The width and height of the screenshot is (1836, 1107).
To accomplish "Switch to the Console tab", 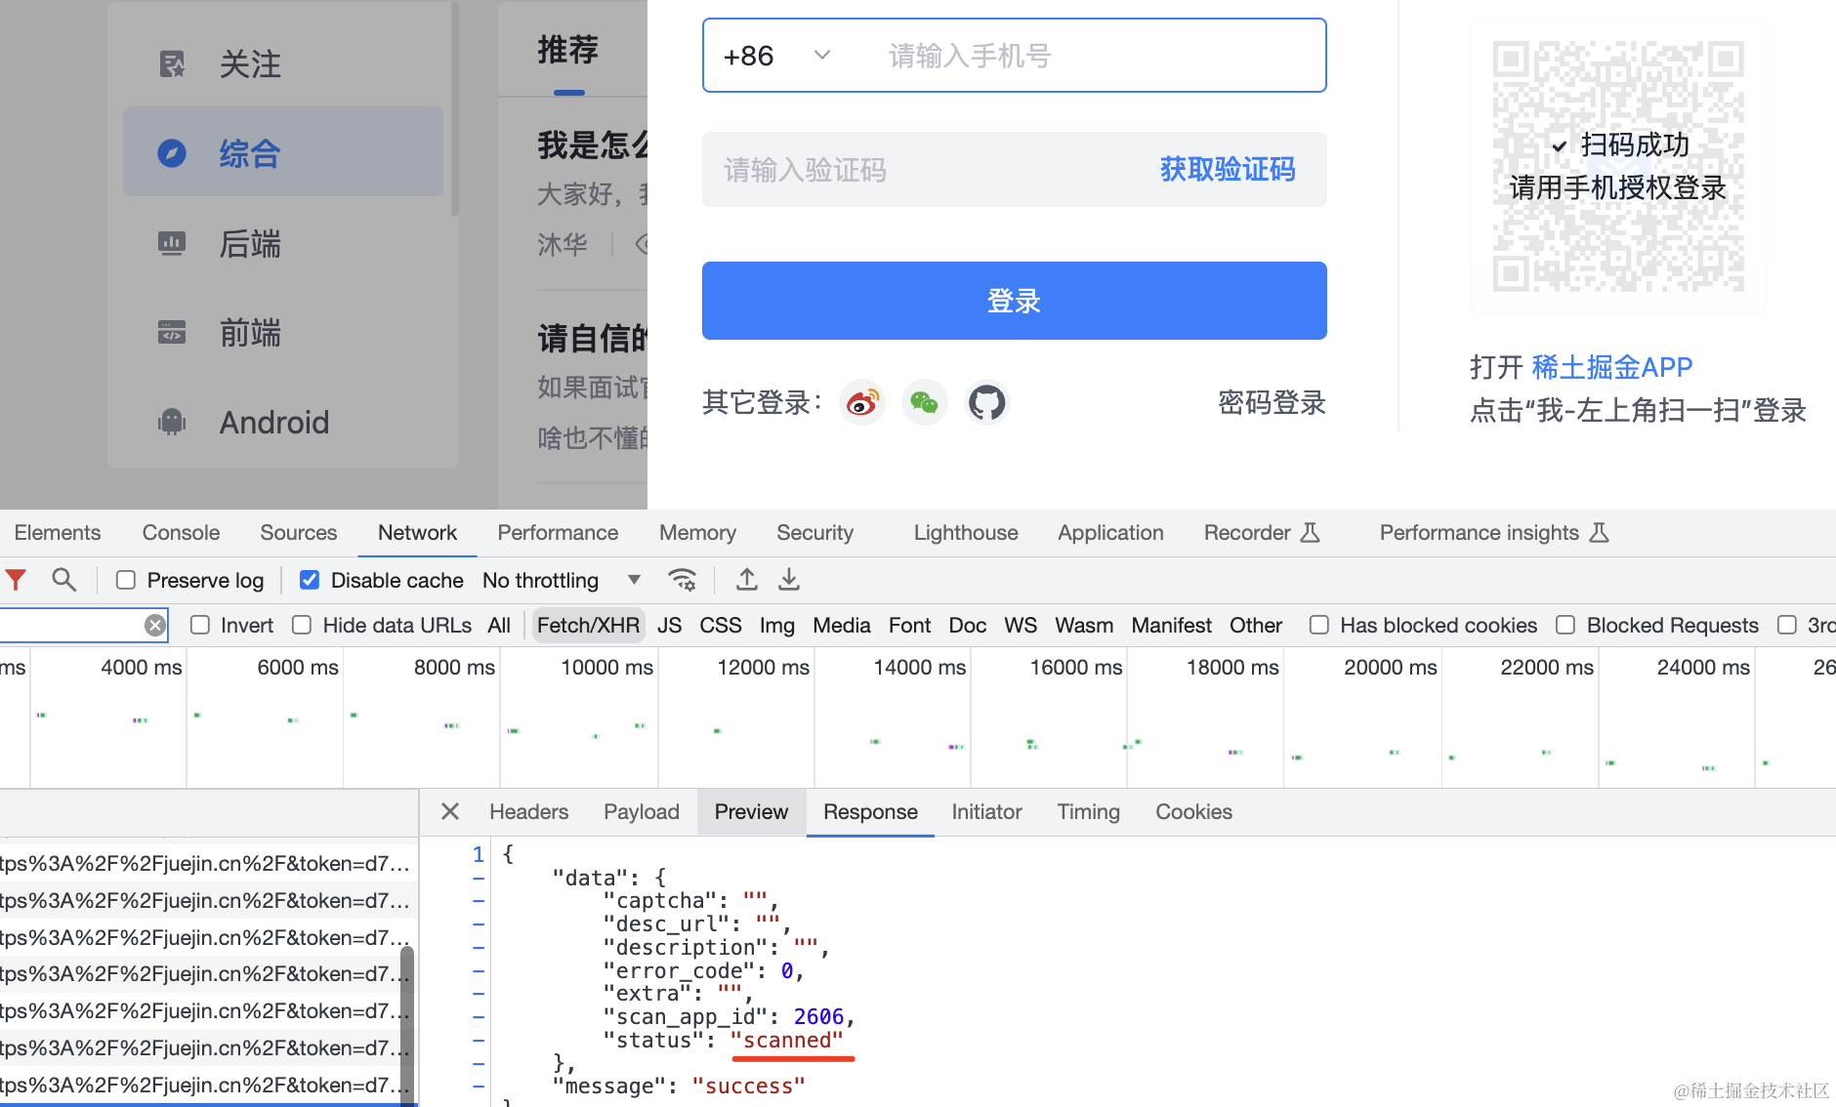I will [181, 532].
